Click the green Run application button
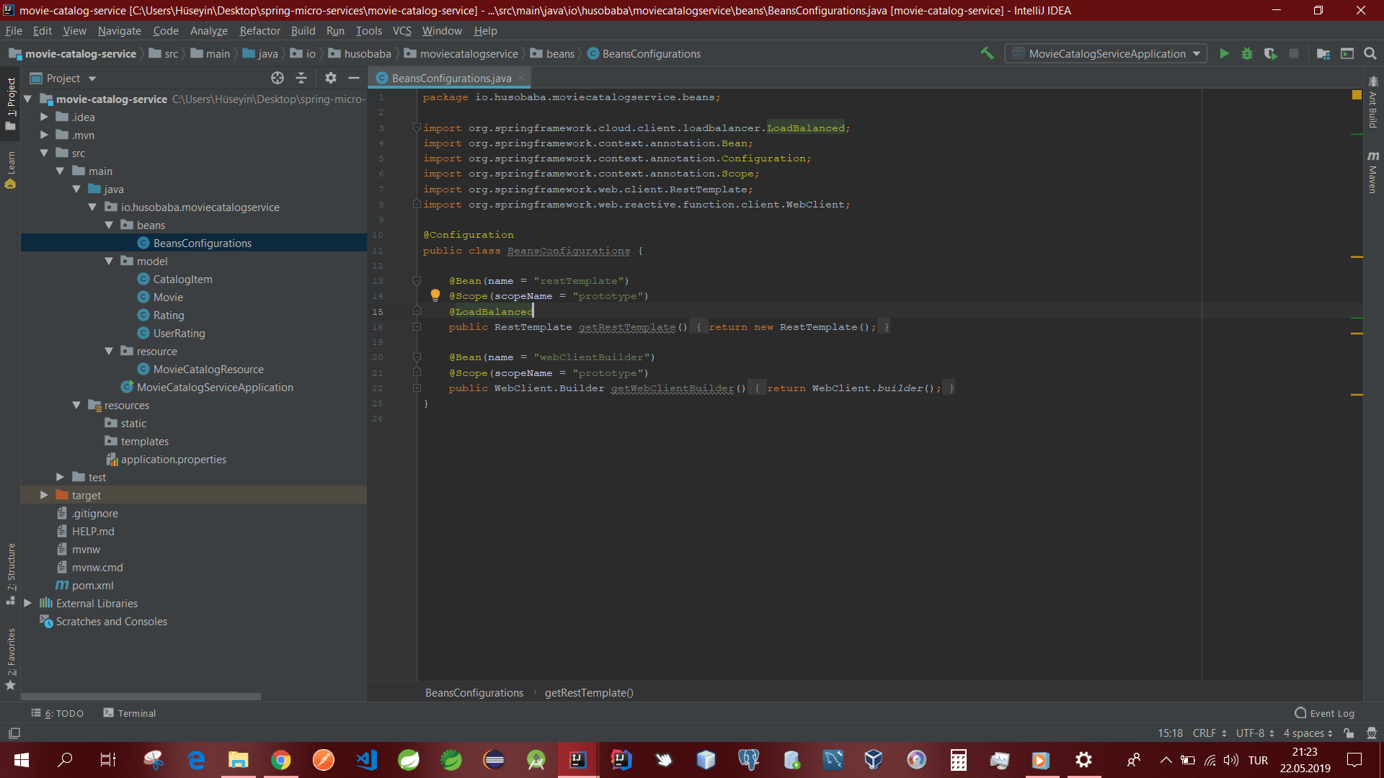1384x778 pixels. [x=1224, y=54]
